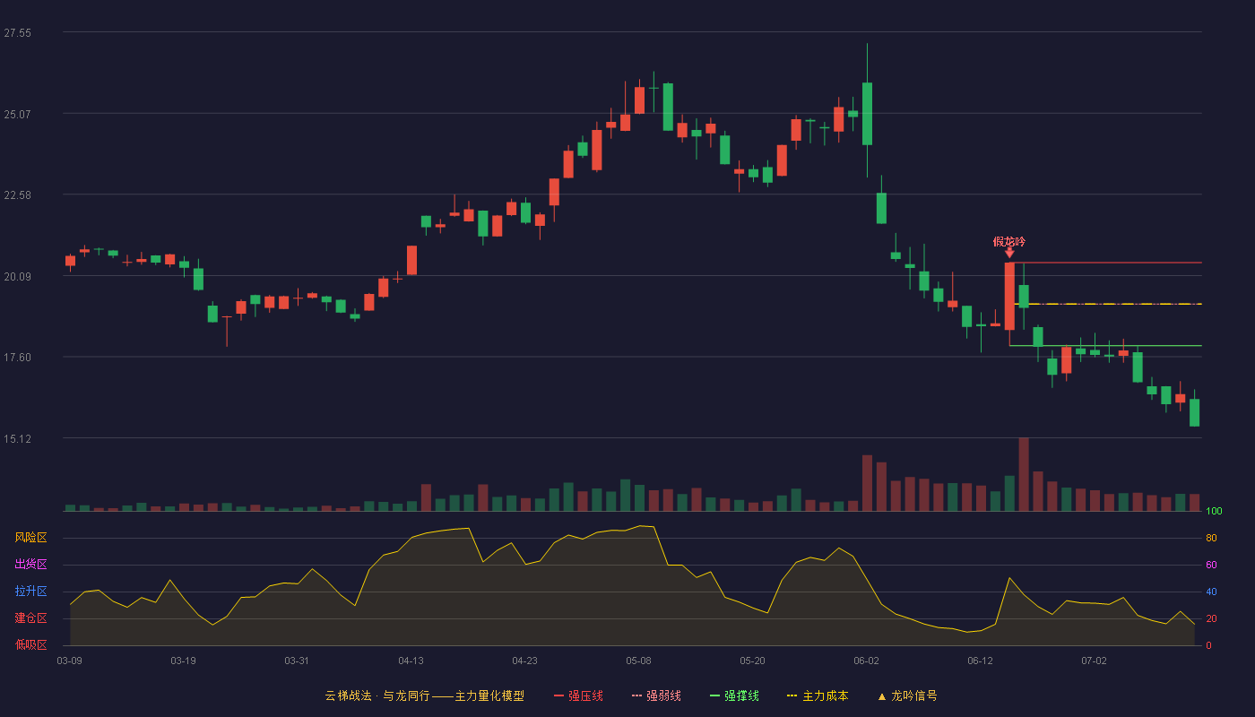Click the 15.12 price axis label

tap(17, 439)
